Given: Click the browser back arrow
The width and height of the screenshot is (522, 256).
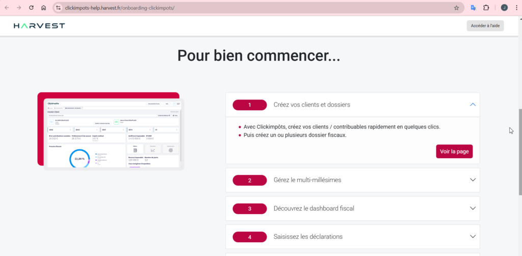Looking at the screenshot, I should click(x=7, y=8).
